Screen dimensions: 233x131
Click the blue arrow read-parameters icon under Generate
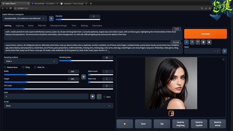pos(186,42)
